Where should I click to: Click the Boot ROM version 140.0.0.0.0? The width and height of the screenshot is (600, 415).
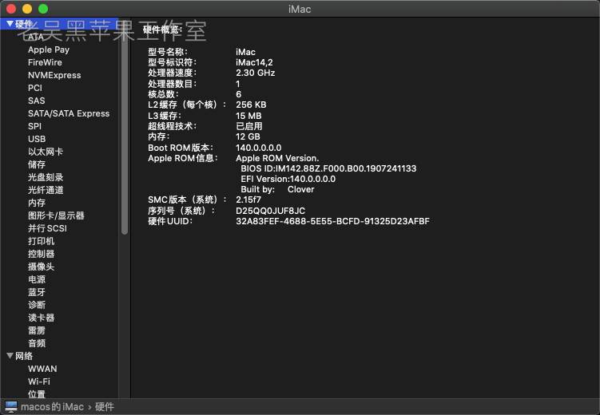click(x=259, y=148)
